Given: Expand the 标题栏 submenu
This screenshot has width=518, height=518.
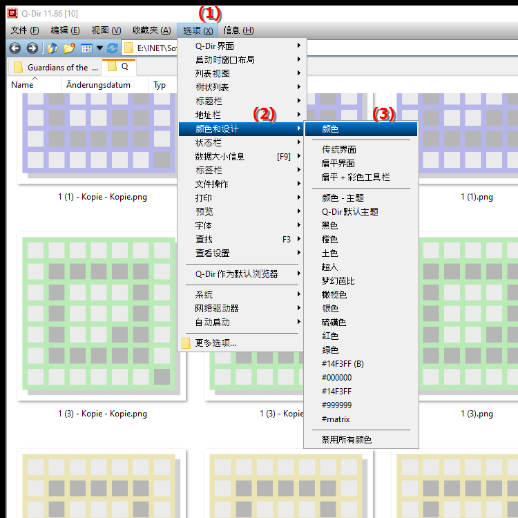Looking at the screenshot, I should point(240,101).
